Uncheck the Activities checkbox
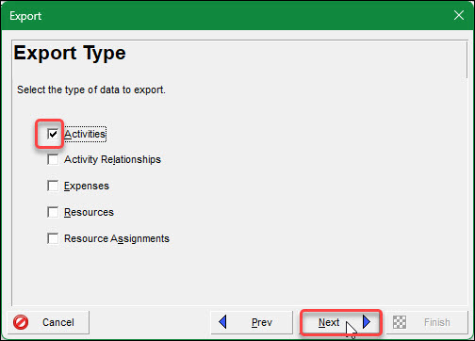Image resolution: width=475 pixels, height=341 pixels. tap(53, 134)
